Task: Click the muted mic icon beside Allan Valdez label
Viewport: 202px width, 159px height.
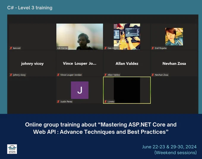Action: pos(105,75)
